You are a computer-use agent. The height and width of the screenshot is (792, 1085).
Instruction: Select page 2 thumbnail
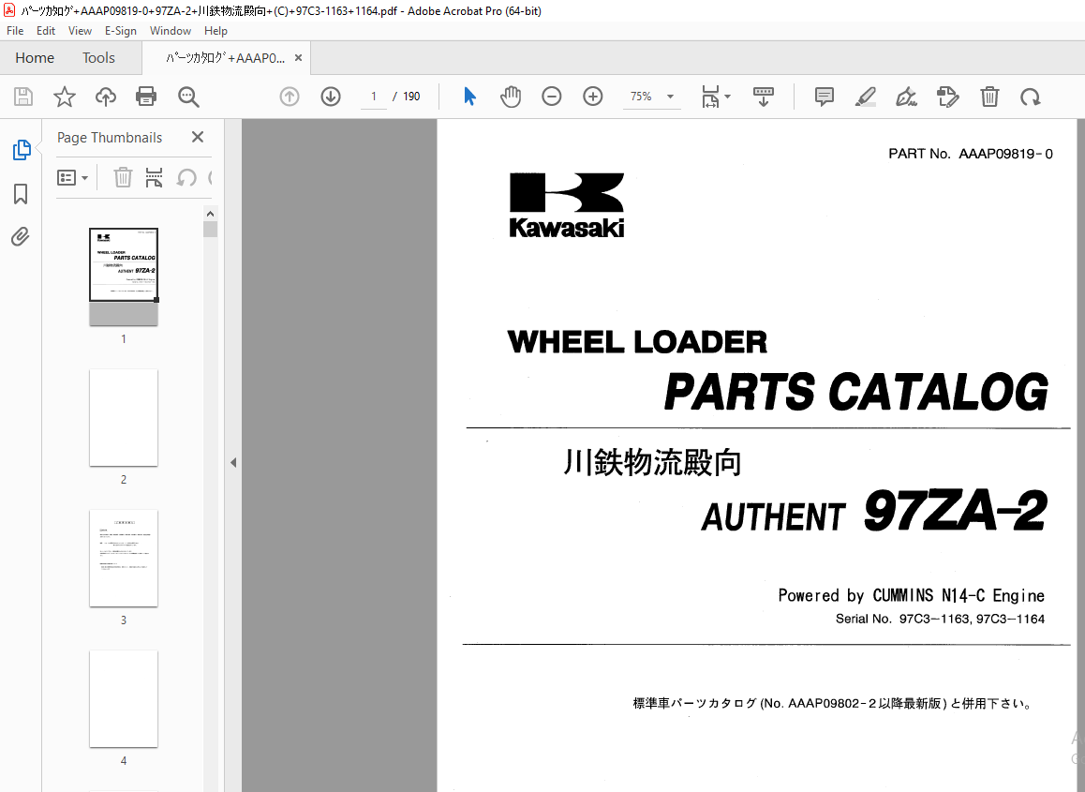[x=124, y=417]
